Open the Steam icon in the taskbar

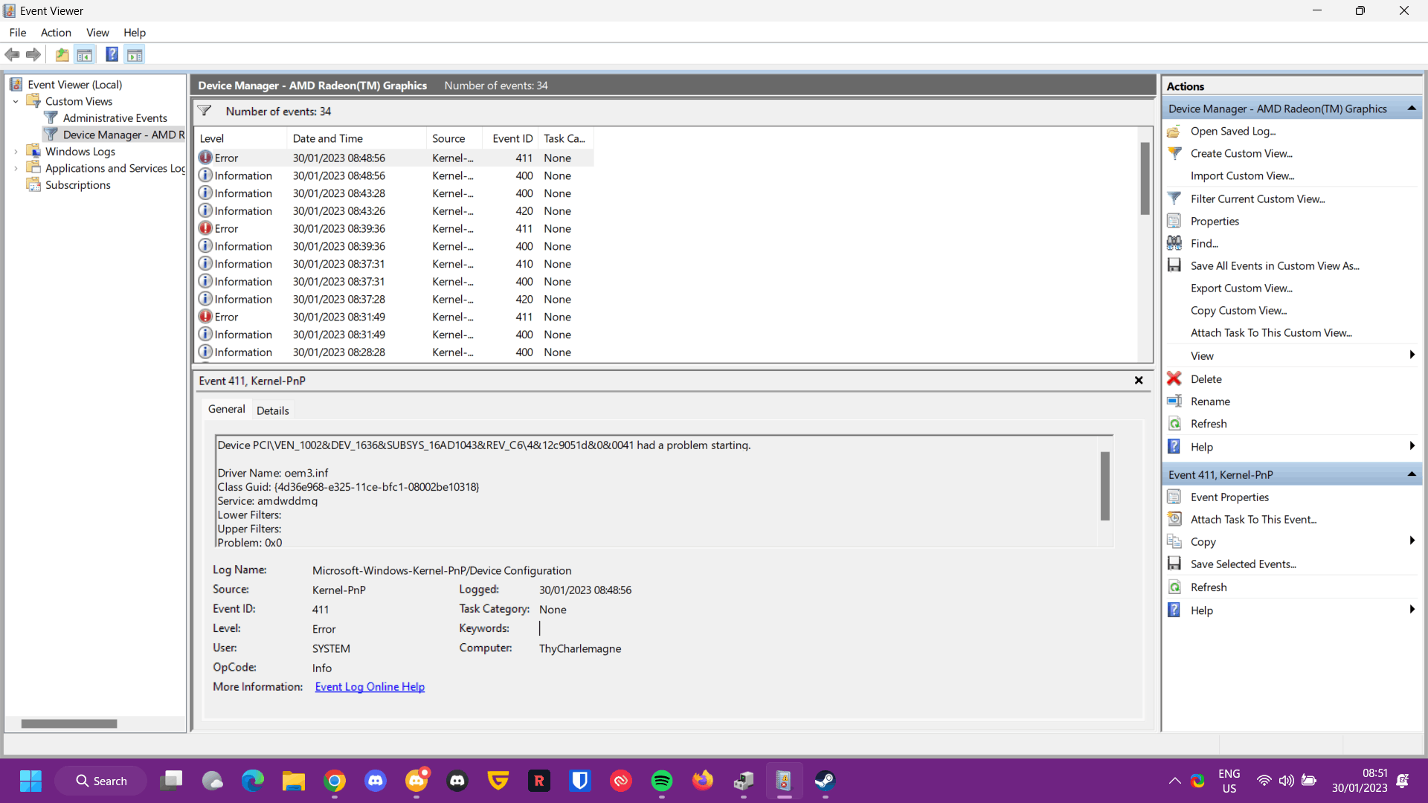[825, 781]
